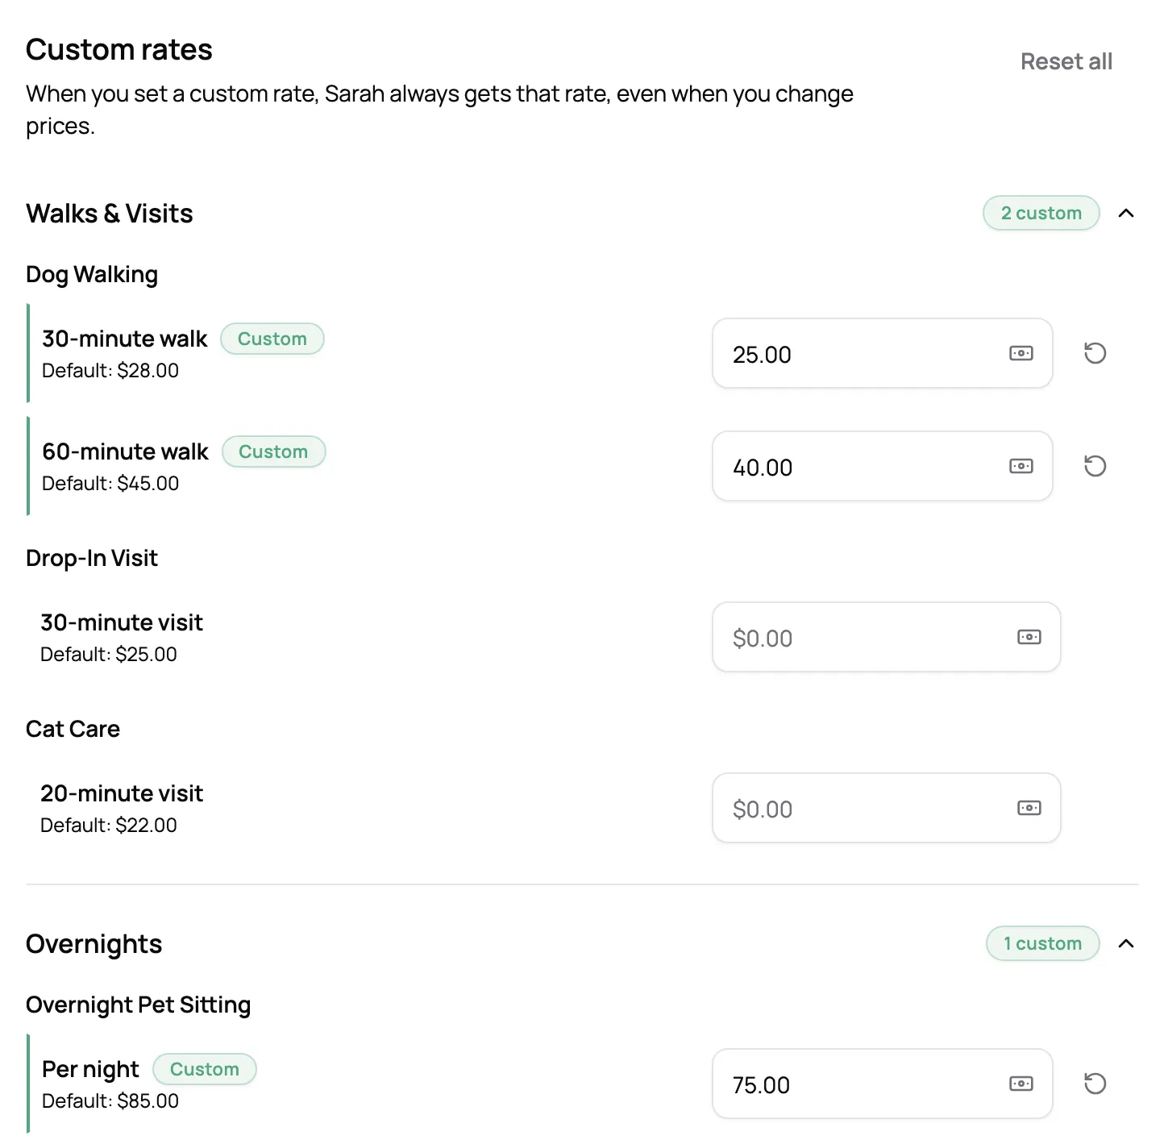Click the money icon in Per night field

(x=1021, y=1084)
